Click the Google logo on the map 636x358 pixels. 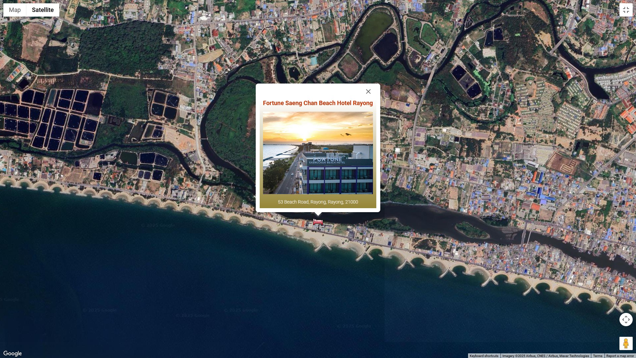point(13,353)
